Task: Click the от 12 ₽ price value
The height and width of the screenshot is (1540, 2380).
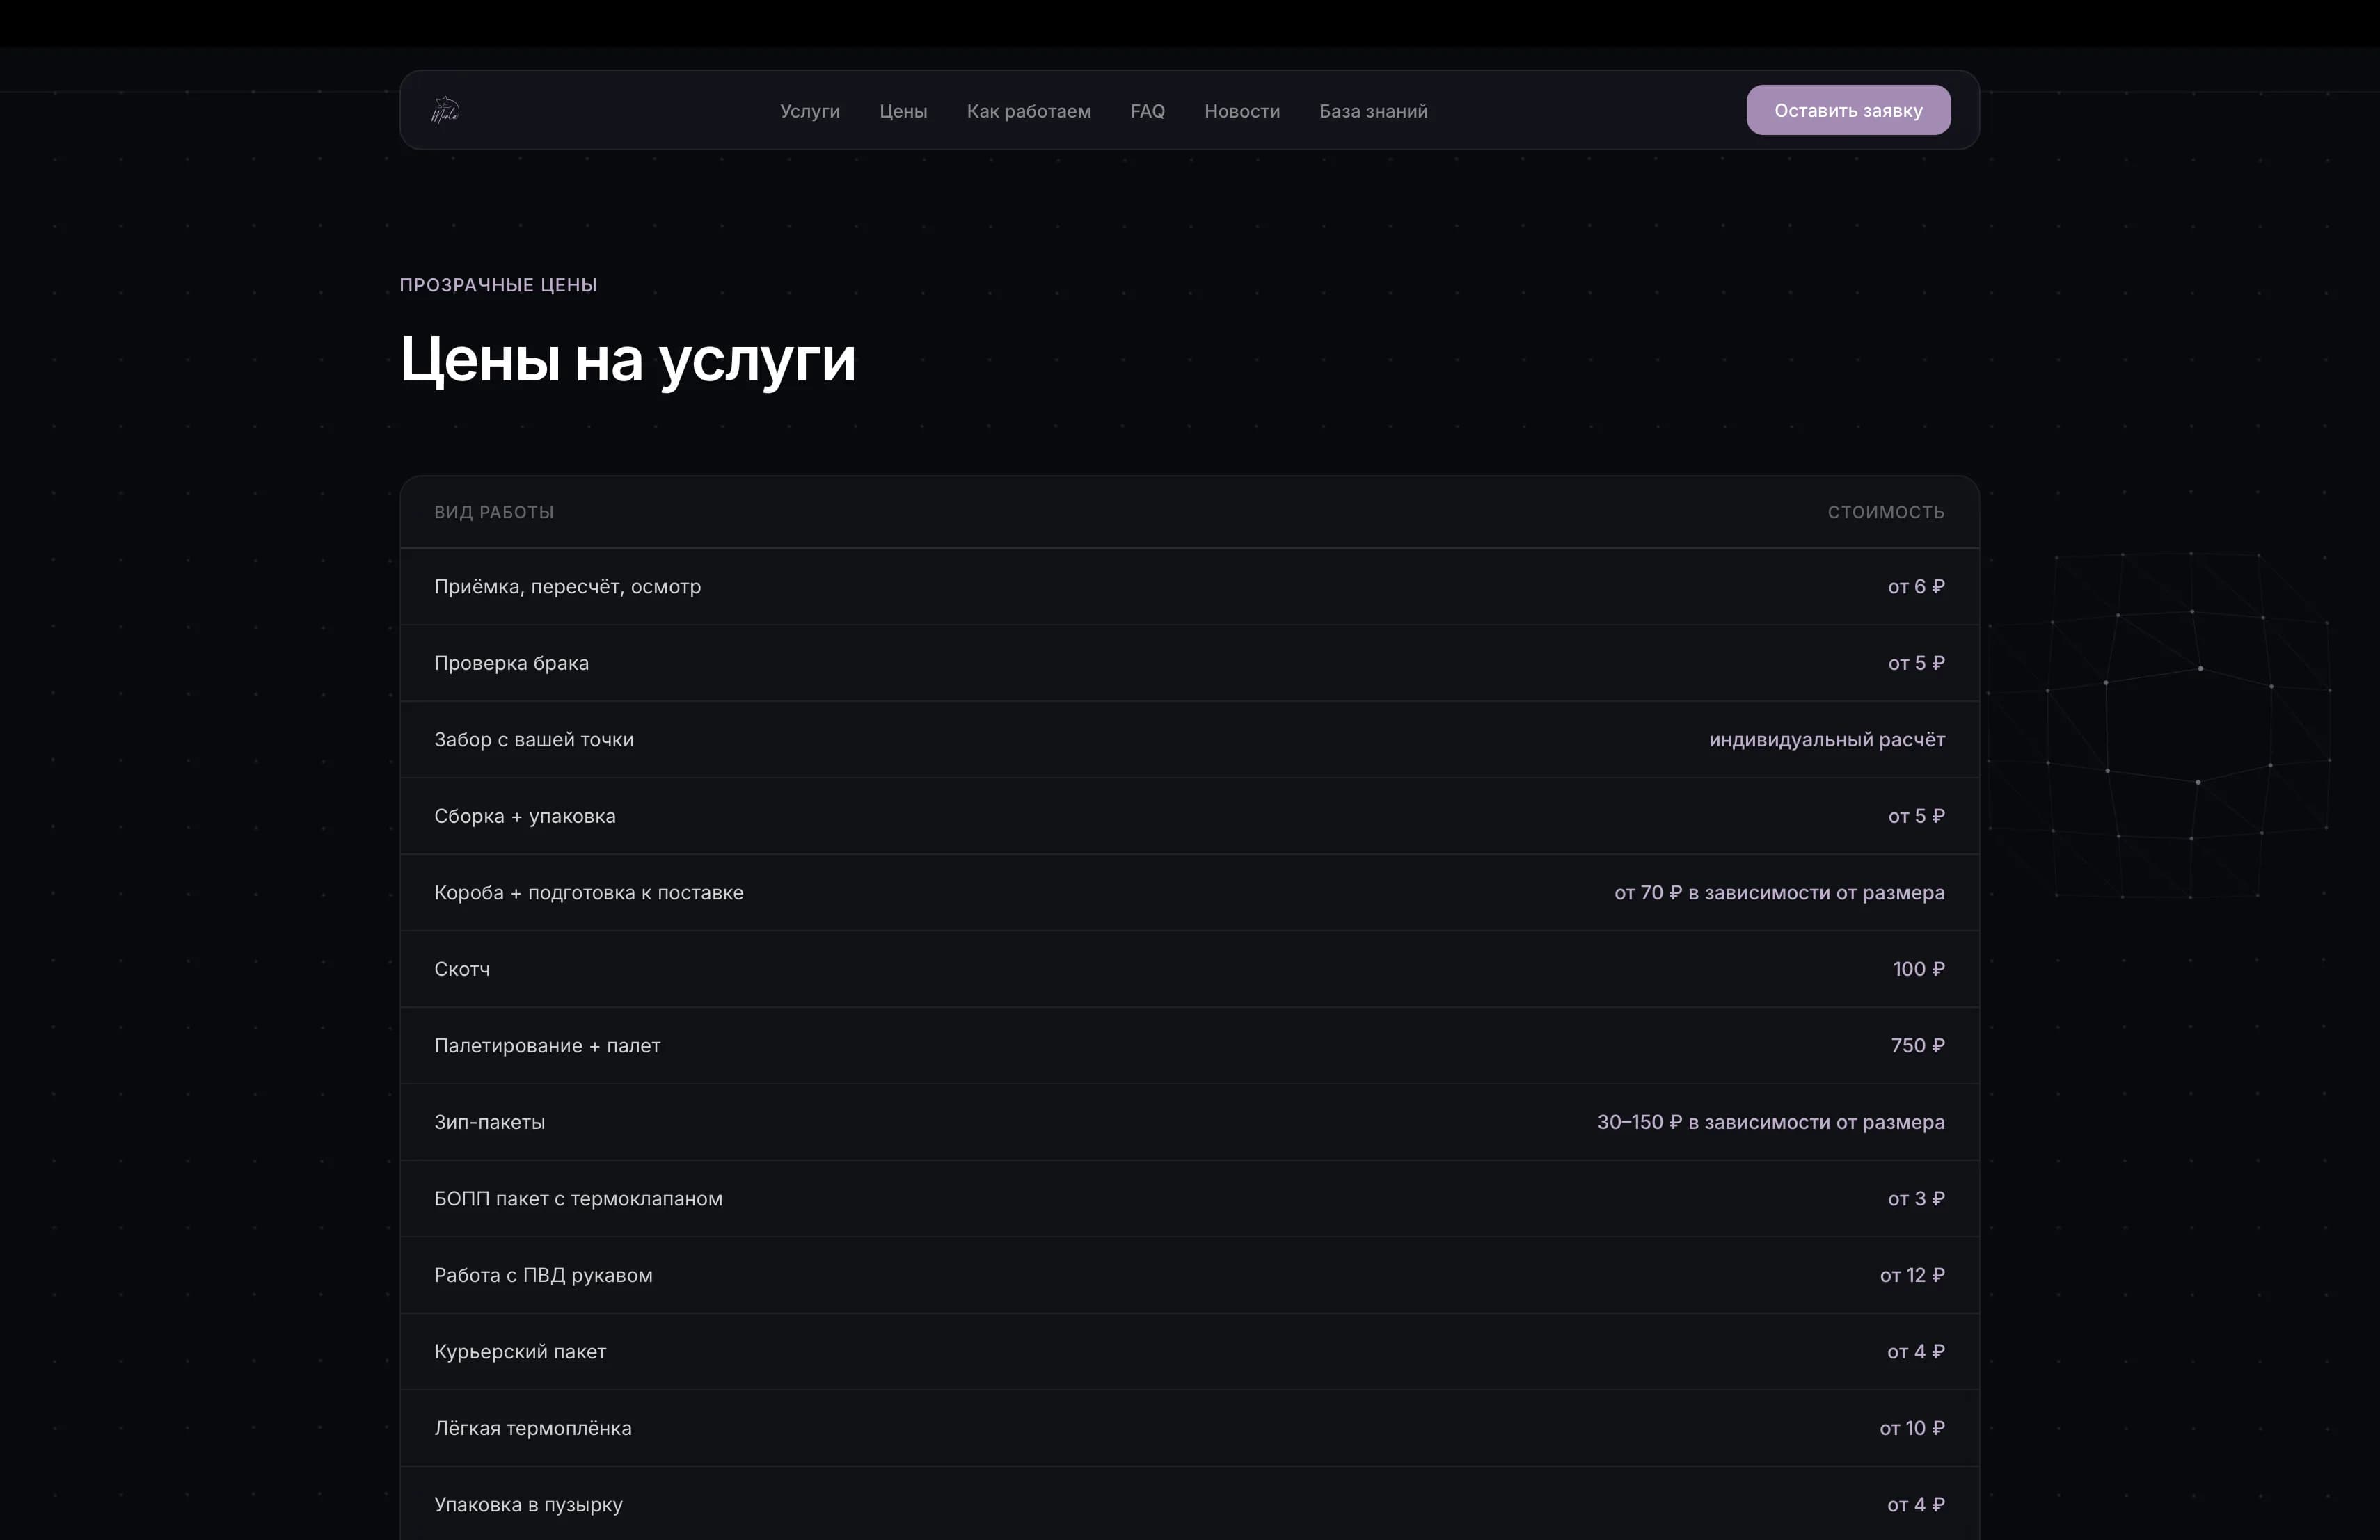Action: 1911,1275
